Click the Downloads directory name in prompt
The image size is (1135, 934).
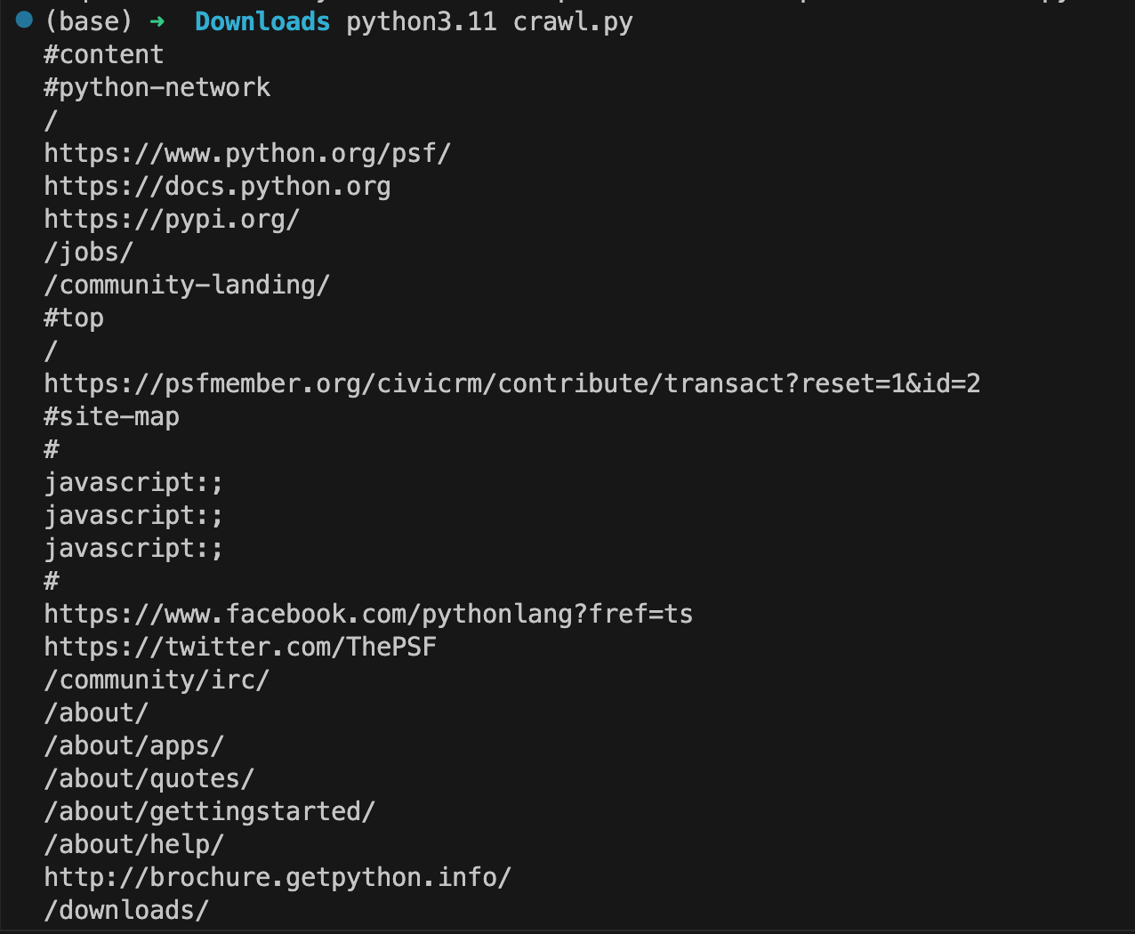pyautogui.click(x=262, y=21)
